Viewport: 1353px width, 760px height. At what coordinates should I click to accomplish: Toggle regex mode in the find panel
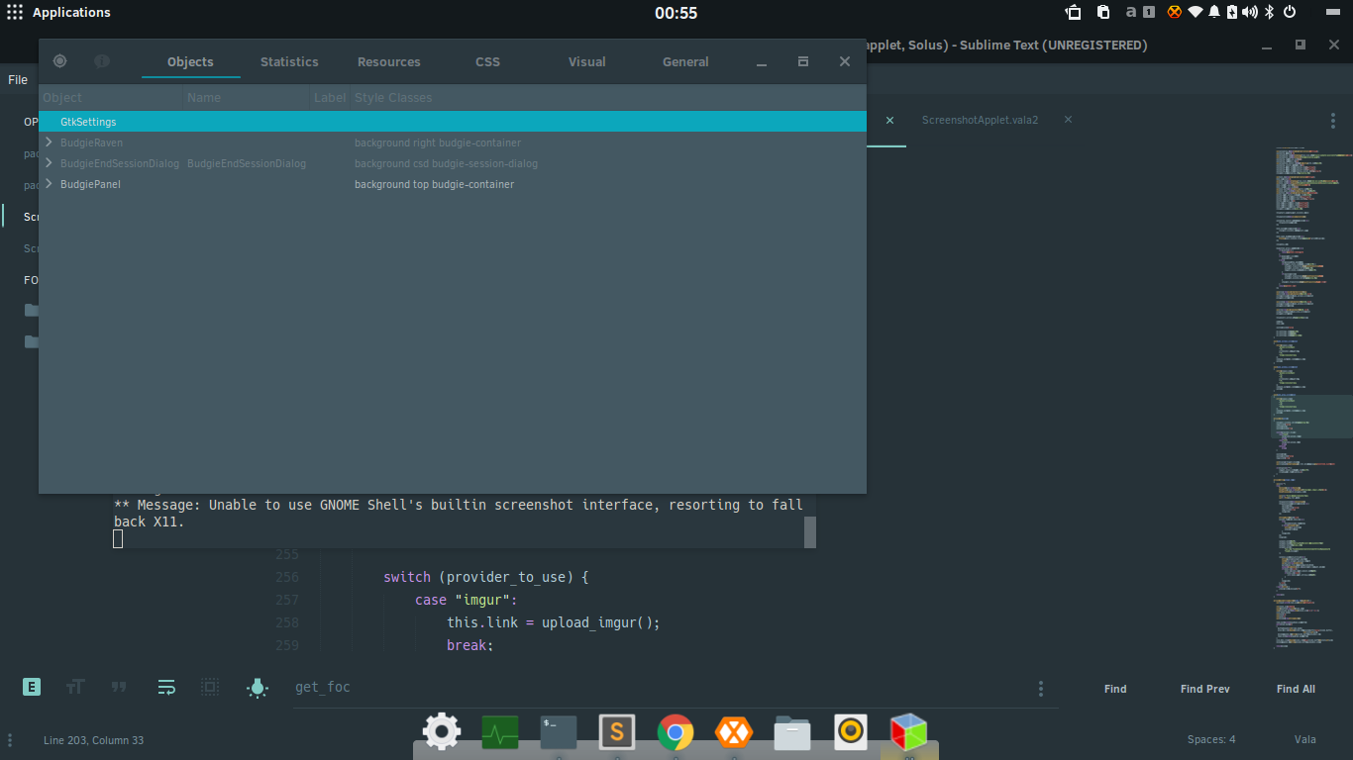click(32, 687)
